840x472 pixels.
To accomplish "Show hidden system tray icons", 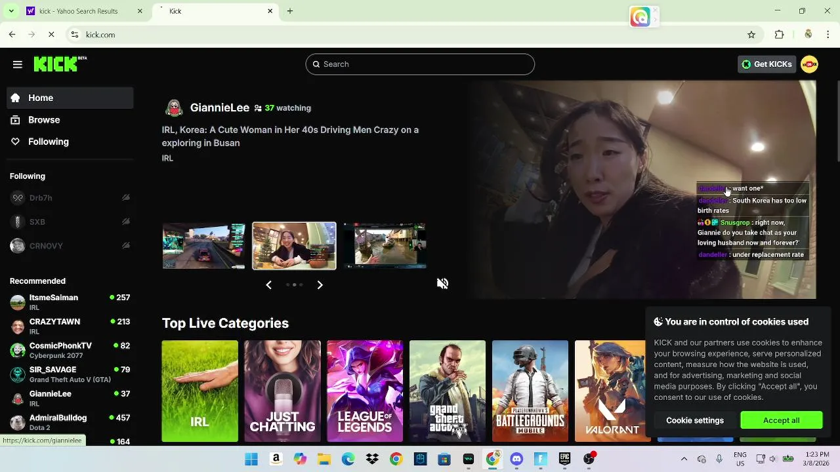I will point(684,459).
